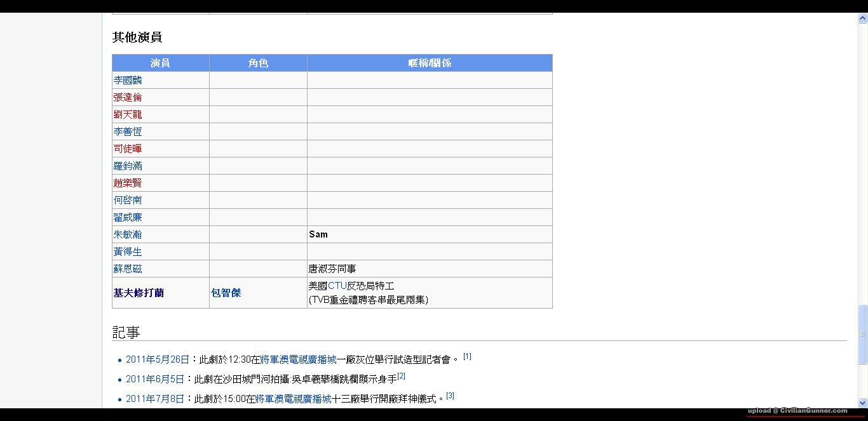Open footnote reference [3]
868x421 pixels.
click(450, 396)
